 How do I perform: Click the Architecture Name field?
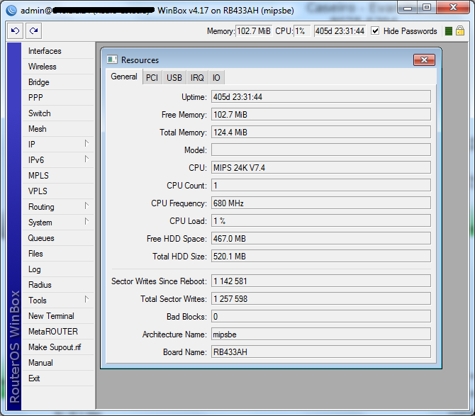(x=321, y=335)
